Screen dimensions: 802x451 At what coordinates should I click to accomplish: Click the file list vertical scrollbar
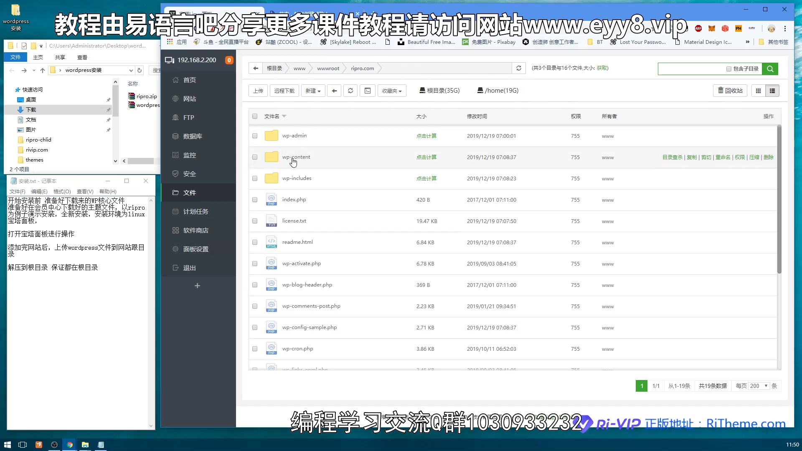(779, 200)
